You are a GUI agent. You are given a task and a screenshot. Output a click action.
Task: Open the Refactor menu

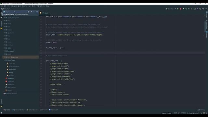coord(25,6)
